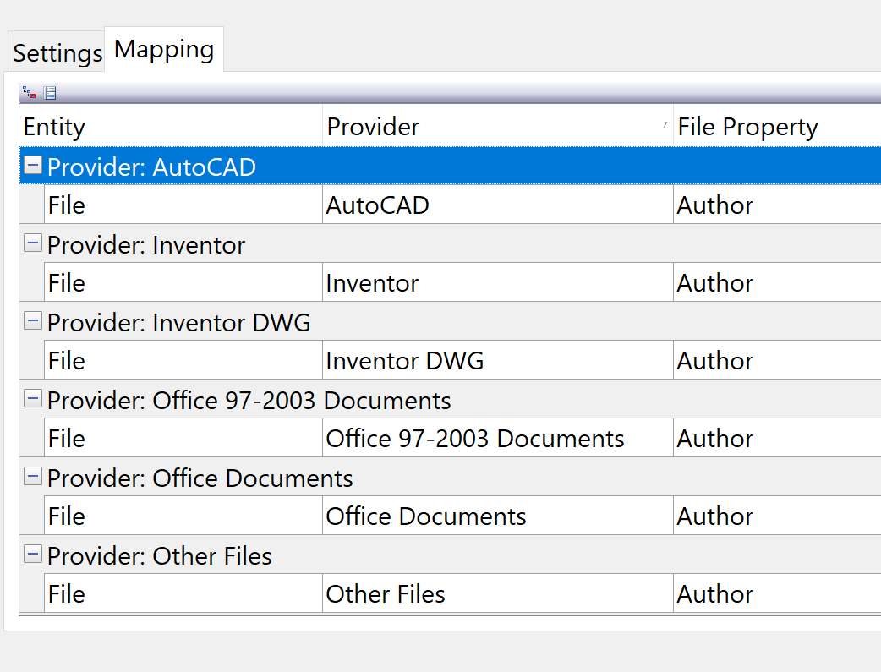Collapse the Provider: Inventor group
The image size is (881, 672).
pyautogui.click(x=31, y=243)
